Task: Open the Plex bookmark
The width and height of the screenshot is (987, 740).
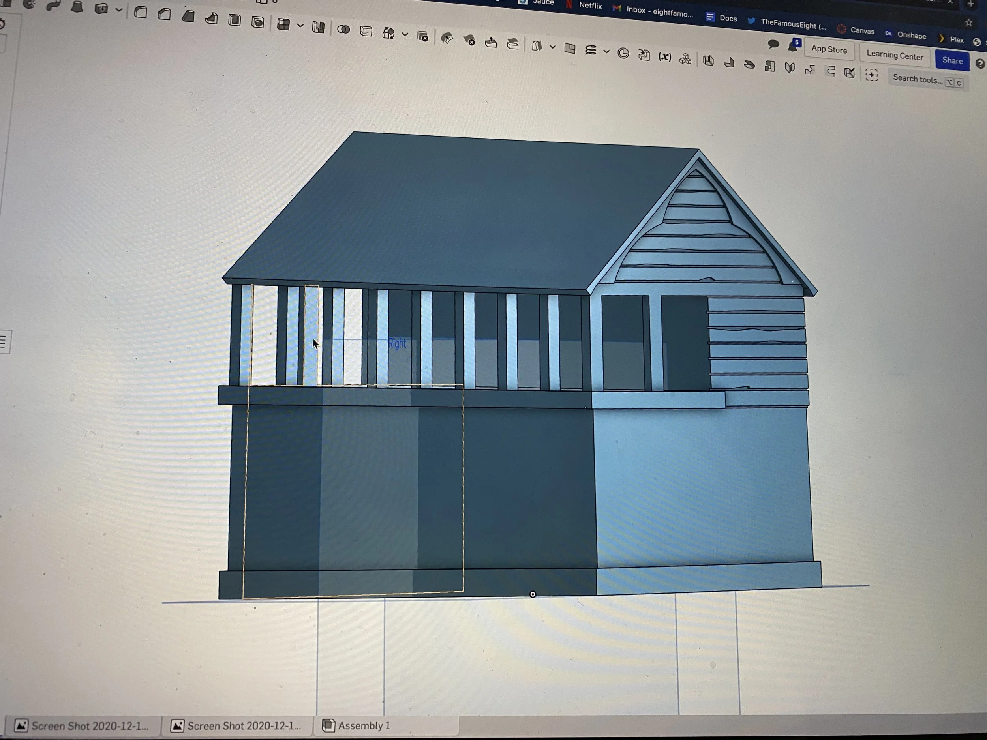Action: [951, 39]
